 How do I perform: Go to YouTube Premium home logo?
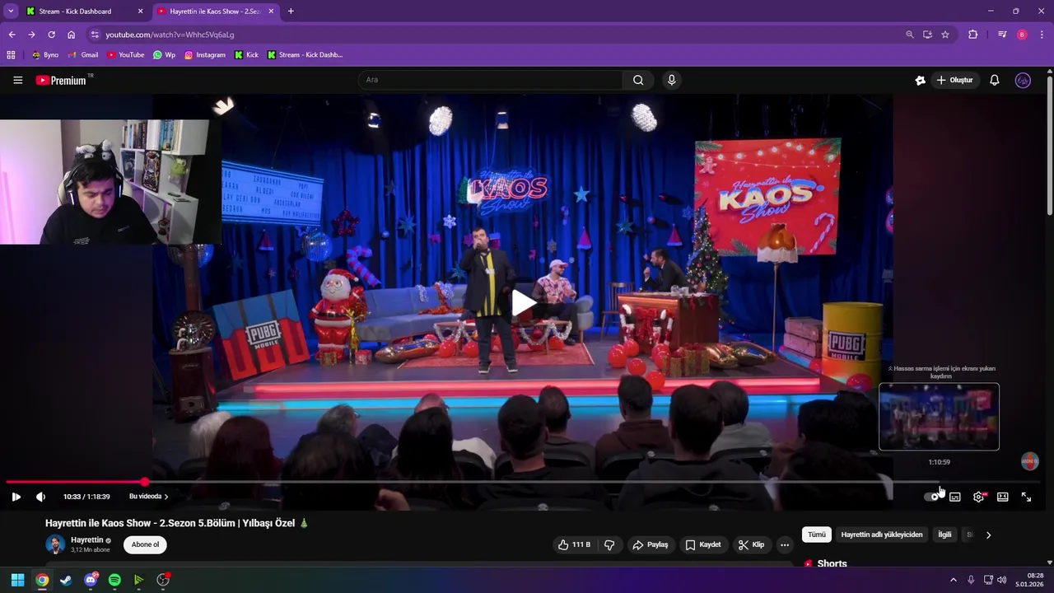(63, 80)
